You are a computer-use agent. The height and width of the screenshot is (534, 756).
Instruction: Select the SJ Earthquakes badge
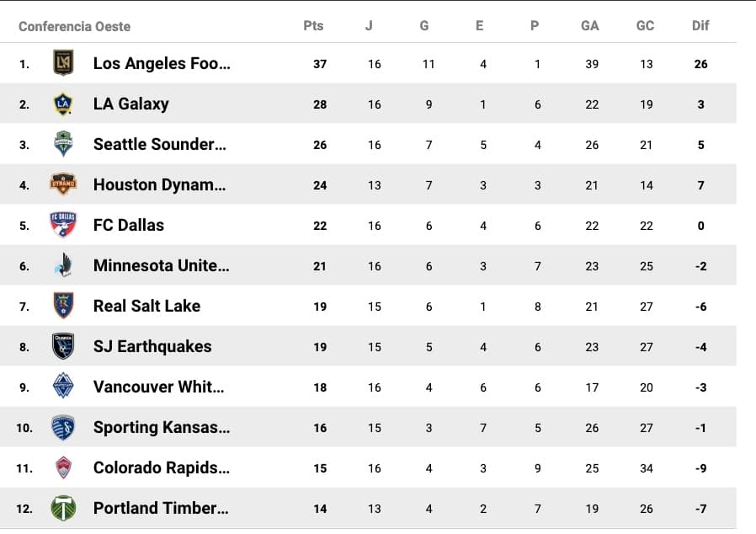click(x=63, y=346)
